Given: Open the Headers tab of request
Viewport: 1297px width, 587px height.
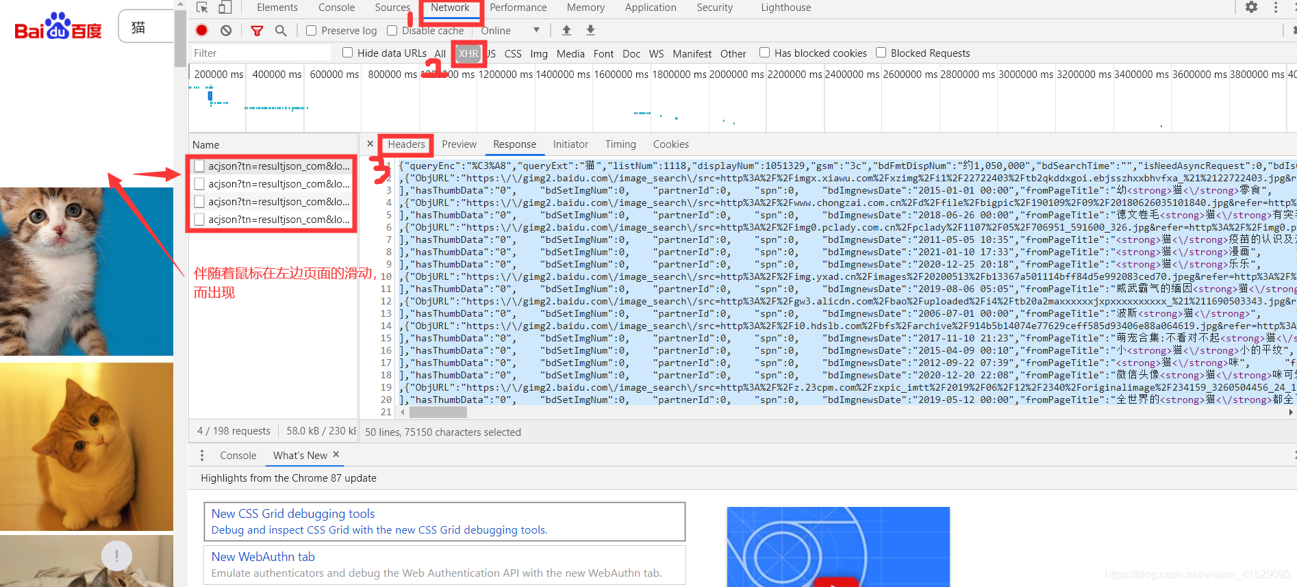Looking at the screenshot, I should [x=406, y=144].
